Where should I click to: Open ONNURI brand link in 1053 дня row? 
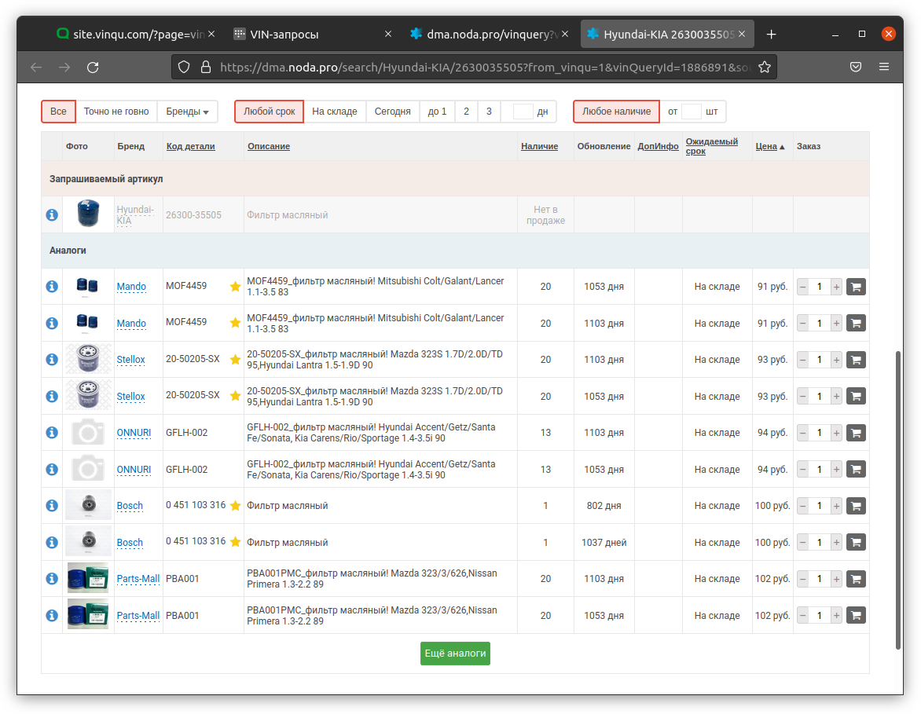tap(134, 469)
